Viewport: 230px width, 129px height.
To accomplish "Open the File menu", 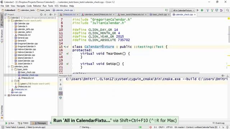I will [x=3, y=6].
